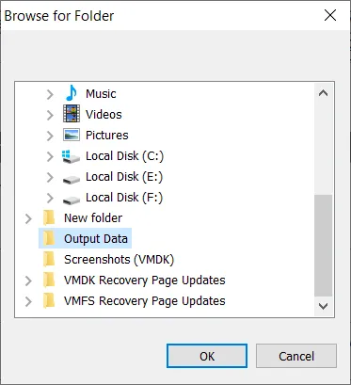Click the Screenshots (VMDK) folder icon
This screenshot has width=351, height=385.
click(x=49, y=259)
